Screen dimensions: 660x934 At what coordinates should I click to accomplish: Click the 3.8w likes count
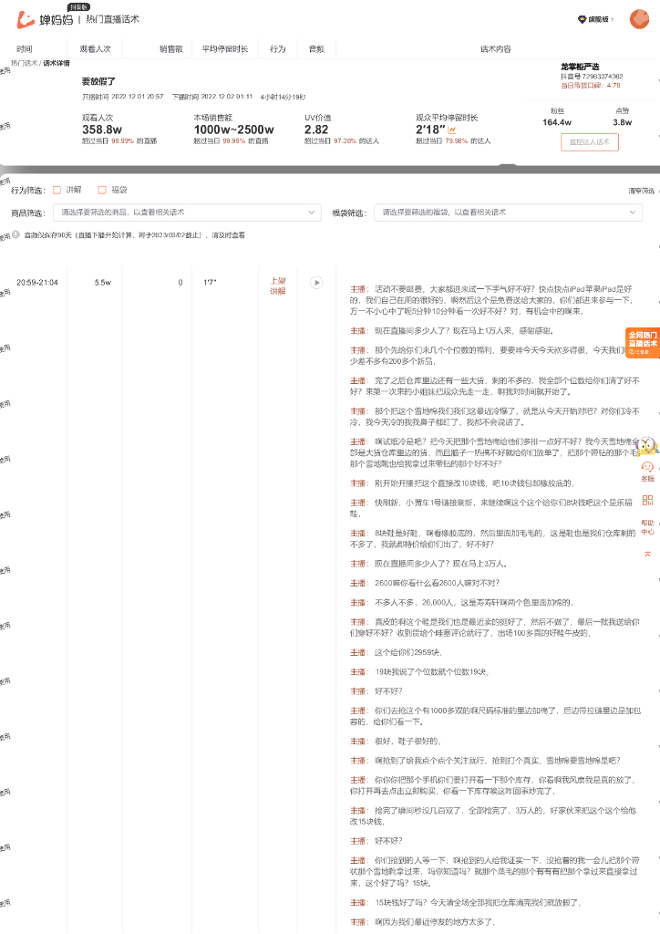[x=623, y=122]
